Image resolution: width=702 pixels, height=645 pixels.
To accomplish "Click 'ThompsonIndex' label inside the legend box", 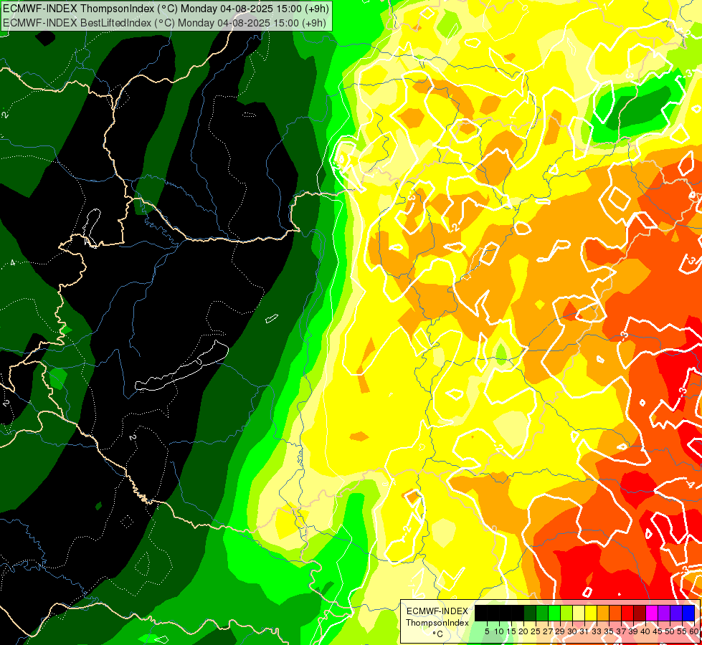I will point(437,623).
